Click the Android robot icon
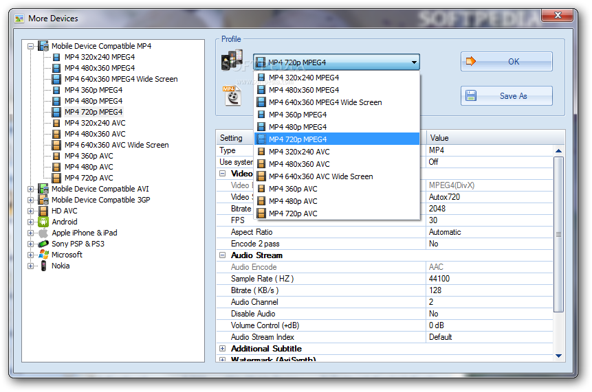The width and height of the screenshot is (592, 392). [x=43, y=222]
